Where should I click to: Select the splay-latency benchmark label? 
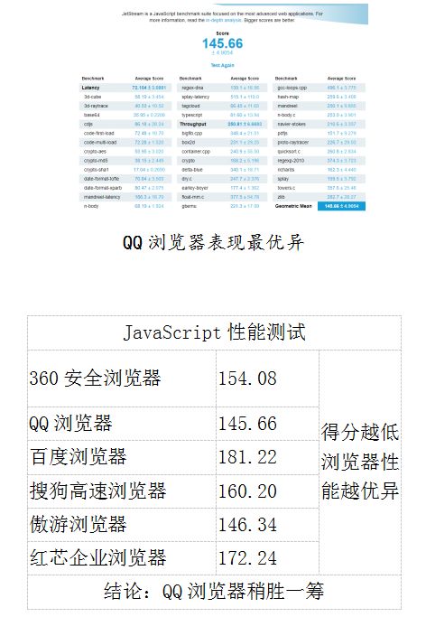[196, 97]
